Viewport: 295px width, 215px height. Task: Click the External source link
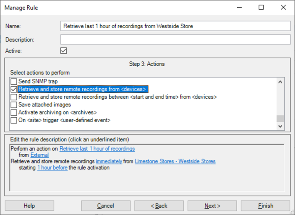coord(39,155)
